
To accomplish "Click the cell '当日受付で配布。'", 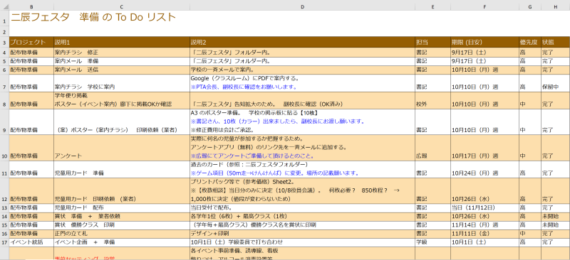I will tap(302, 208).
